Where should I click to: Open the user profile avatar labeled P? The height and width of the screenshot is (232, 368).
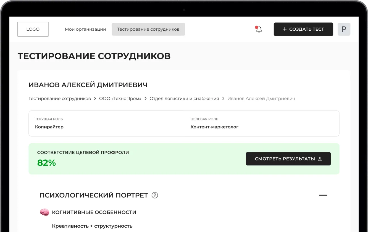[344, 29]
